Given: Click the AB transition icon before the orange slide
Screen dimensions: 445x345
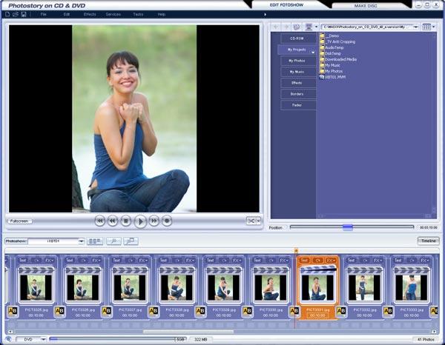Looking at the screenshot, I should coord(294,311).
